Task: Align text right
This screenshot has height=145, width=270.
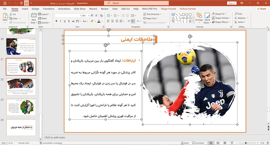Action: click(117, 21)
